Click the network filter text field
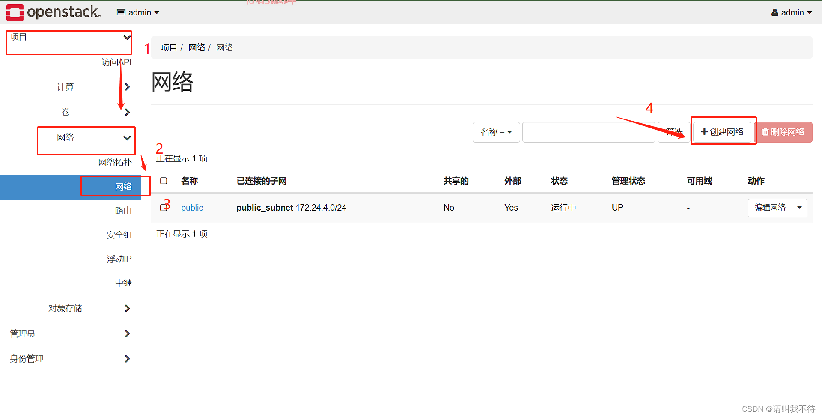This screenshot has width=822, height=417. click(588, 132)
